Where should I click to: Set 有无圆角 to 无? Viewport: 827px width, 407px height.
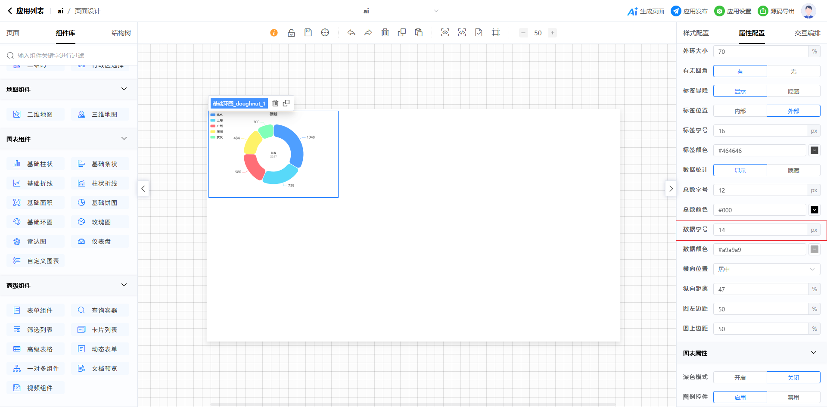point(793,71)
